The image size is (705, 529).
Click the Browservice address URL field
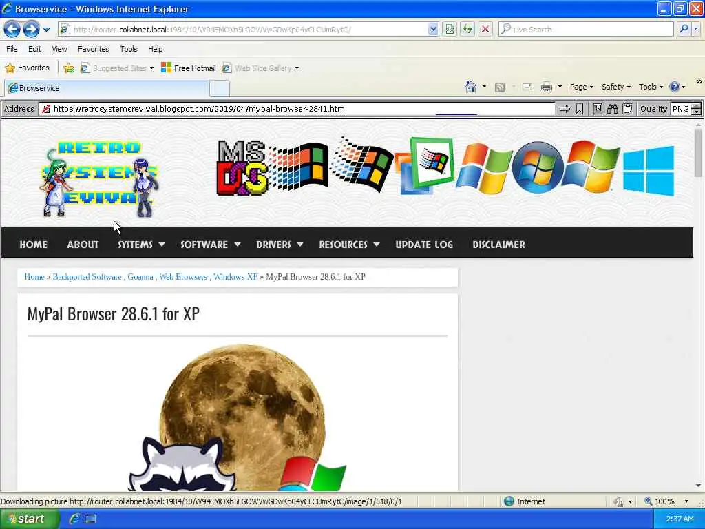297,109
